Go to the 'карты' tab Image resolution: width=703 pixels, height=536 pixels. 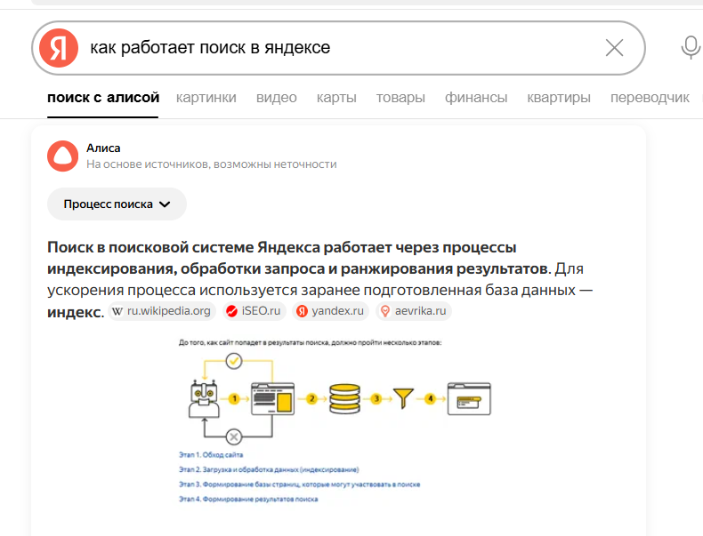point(336,97)
